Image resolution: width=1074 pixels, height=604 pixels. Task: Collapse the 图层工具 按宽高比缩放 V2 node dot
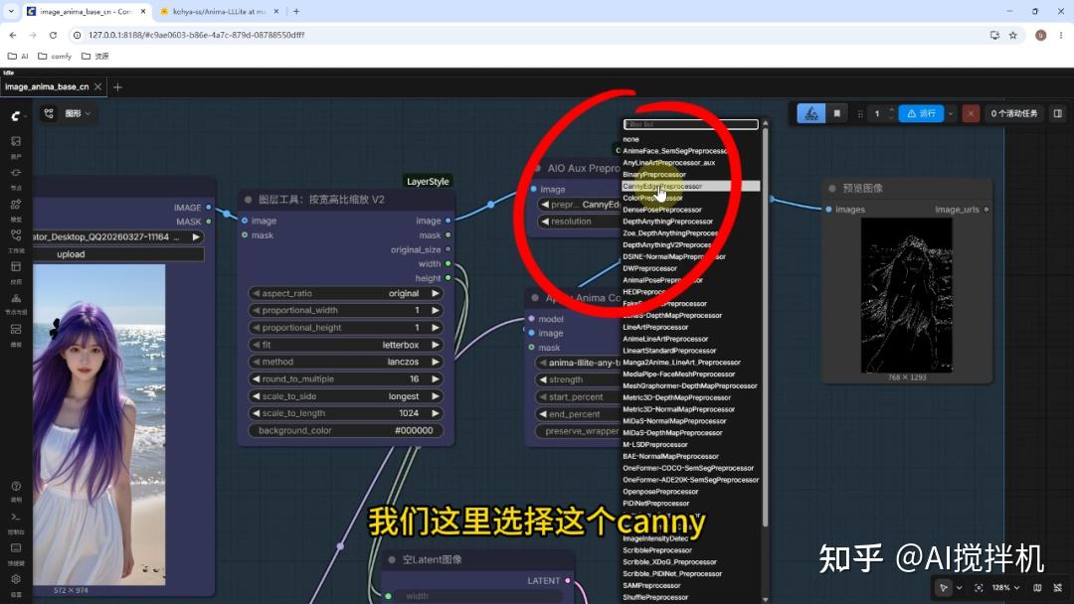point(248,200)
